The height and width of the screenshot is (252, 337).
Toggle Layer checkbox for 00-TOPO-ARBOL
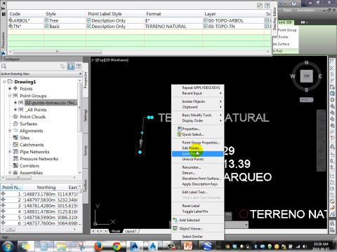pos(206,20)
